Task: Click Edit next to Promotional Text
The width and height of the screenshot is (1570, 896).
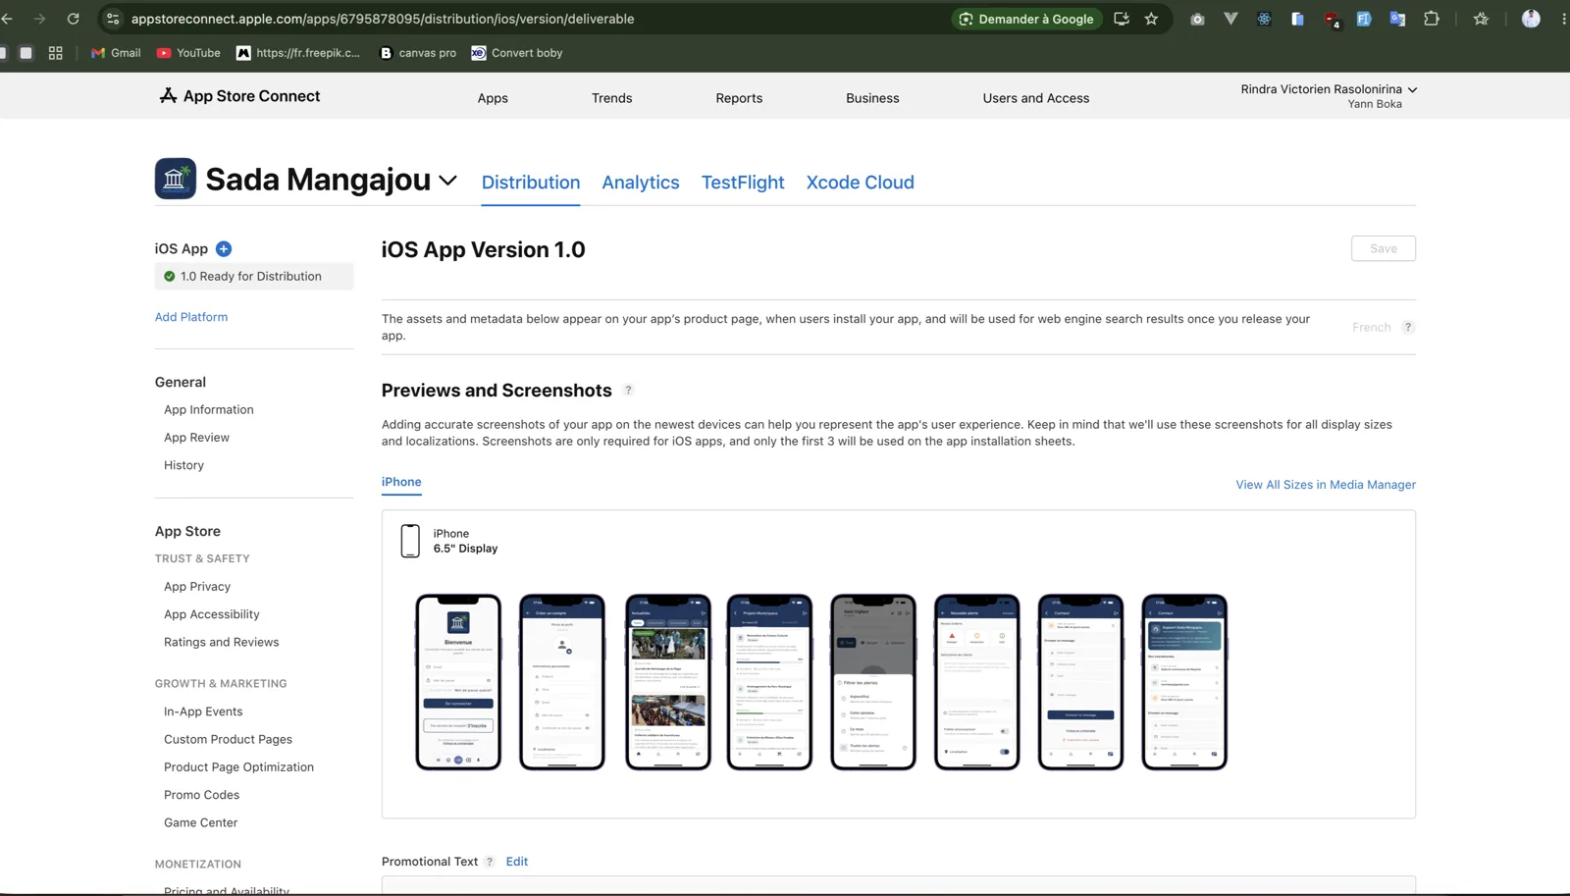Action: [x=517, y=862]
